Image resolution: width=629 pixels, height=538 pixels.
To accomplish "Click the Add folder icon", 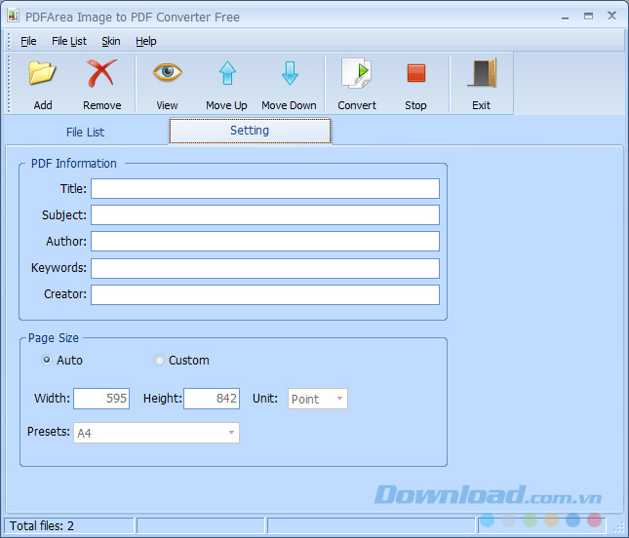I will click(x=42, y=74).
